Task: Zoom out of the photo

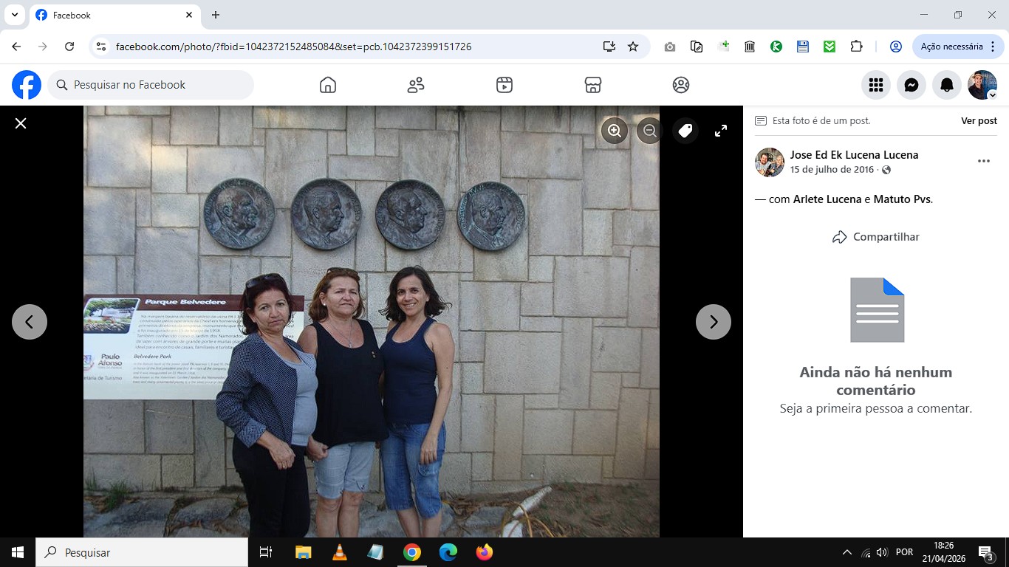Action: (x=649, y=131)
